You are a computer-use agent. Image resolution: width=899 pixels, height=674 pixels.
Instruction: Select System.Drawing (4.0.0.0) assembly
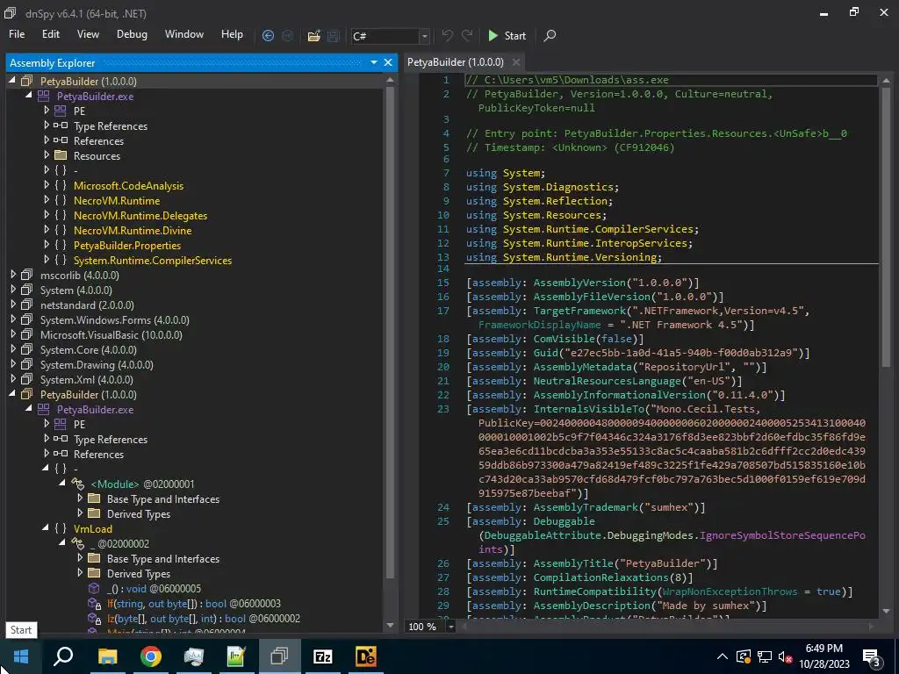(97, 364)
